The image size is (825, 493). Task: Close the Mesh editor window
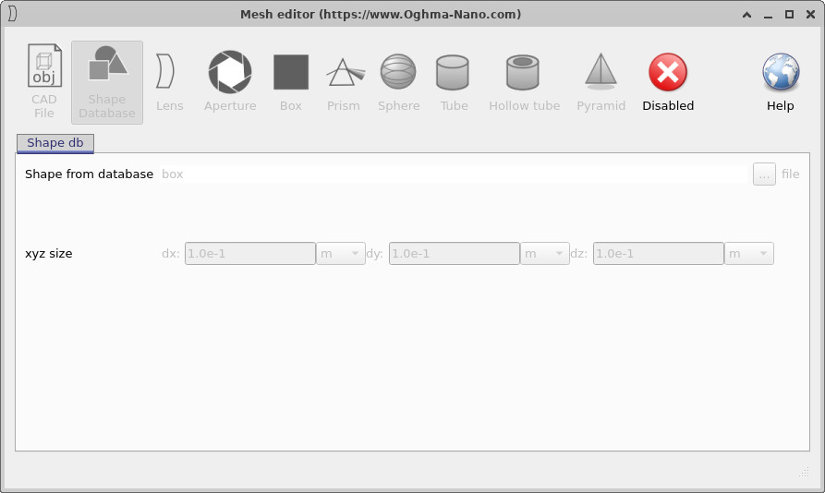click(811, 15)
